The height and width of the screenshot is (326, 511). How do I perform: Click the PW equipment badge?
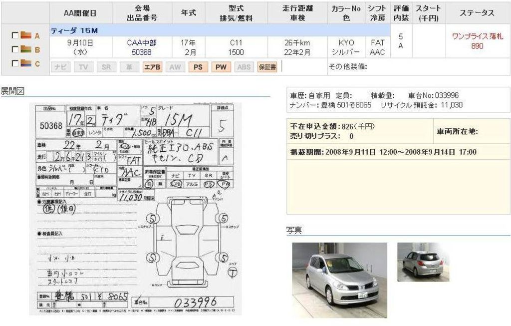pos(221,67)
